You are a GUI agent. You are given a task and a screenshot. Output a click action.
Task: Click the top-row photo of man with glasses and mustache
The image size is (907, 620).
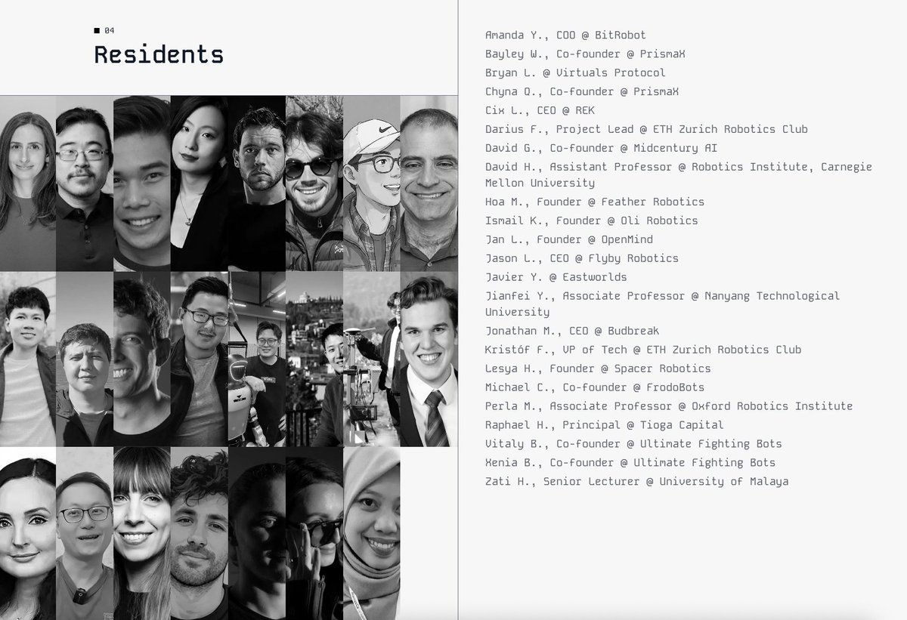pyautogui.click(x=84, y=184)
